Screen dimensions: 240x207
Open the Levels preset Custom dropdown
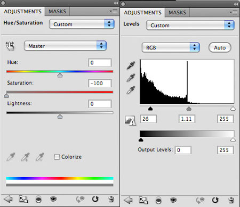[x=190, y=25]
